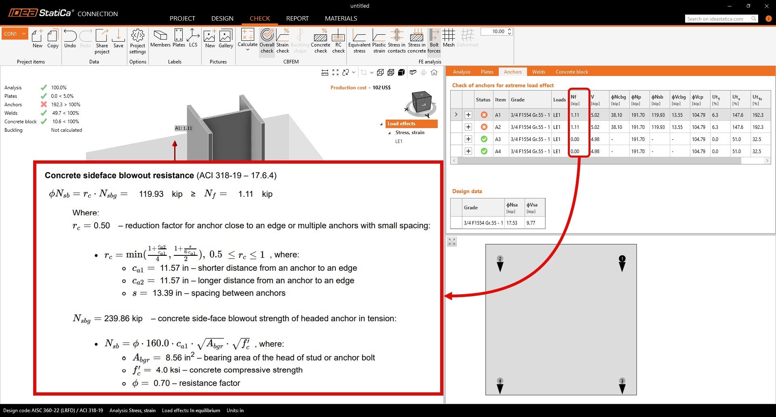The width and height of the screenshot is (776, 417).
Task: Click the Calculate icon in the ribbon
Action: point(247,36)
